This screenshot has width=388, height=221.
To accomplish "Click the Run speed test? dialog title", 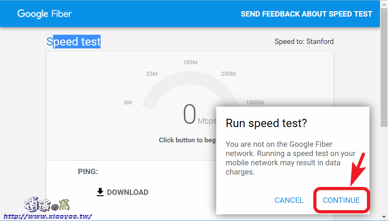I will pyautogui.click(x=267, y=123).
